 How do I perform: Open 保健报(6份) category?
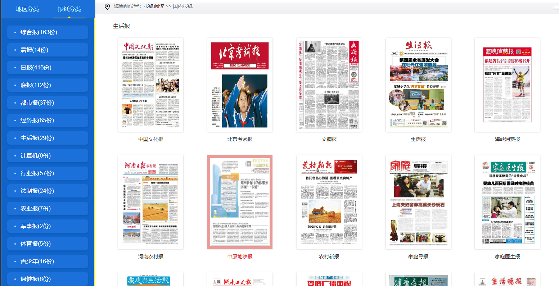(x=48, y=279)
